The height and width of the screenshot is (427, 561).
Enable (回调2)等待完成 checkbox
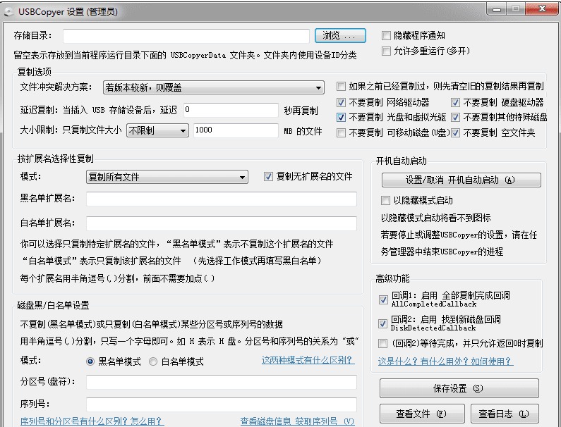(x=382, y=344)
